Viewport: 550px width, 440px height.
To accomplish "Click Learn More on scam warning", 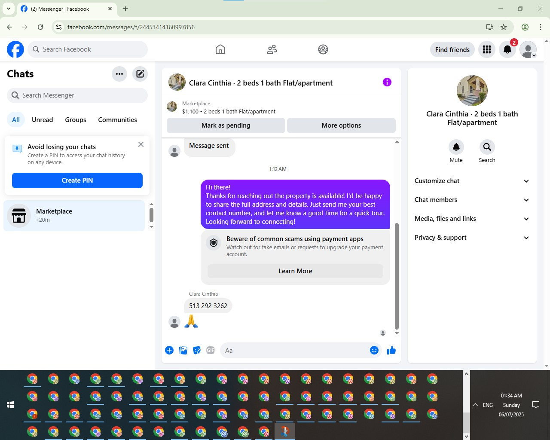I will 295,271.
